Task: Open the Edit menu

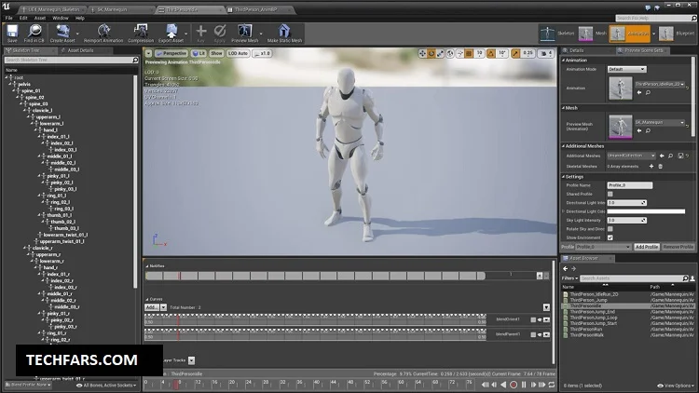Action: click(23, 19)
